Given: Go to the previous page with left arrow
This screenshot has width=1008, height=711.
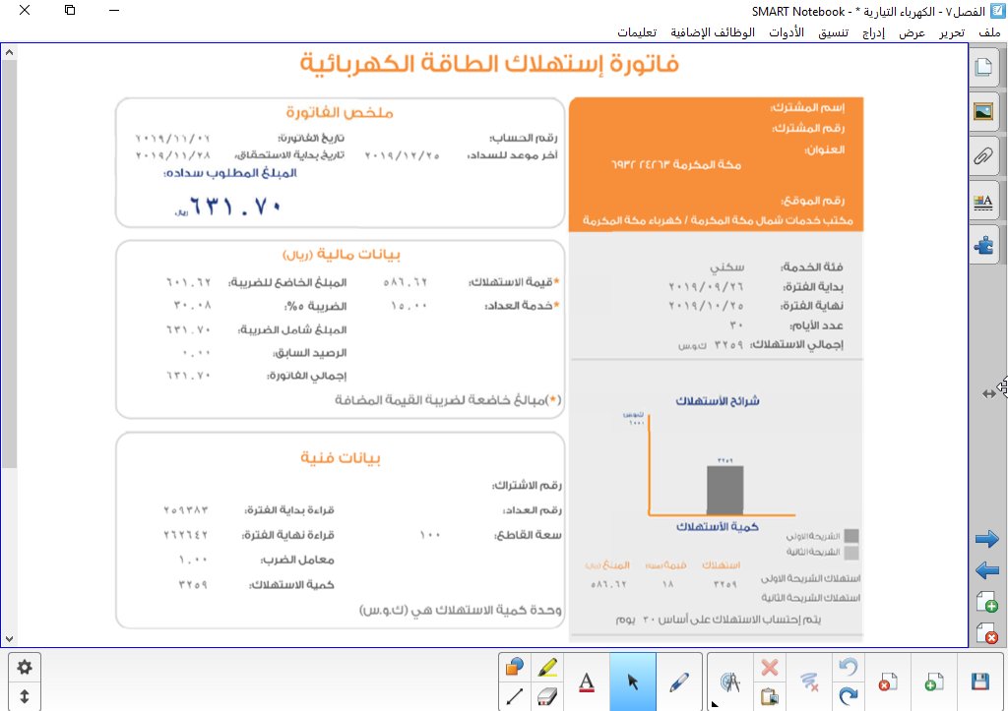Looking at the screenshot, I should (986, 569).
